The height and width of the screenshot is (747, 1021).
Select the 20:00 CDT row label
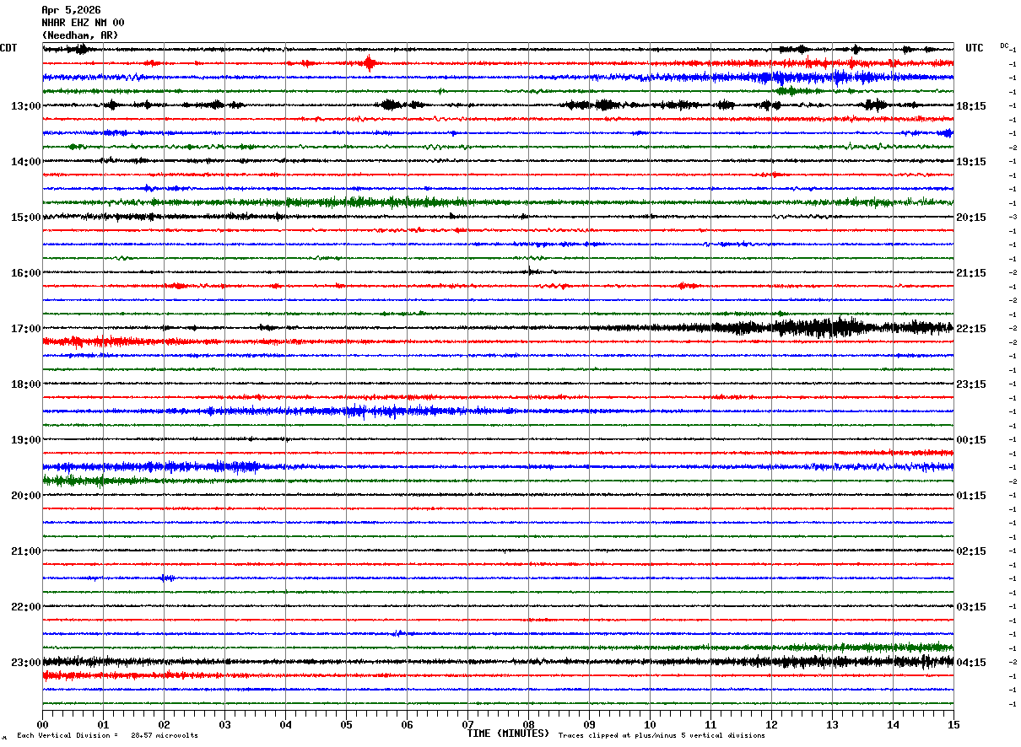[x=26, y=496]
